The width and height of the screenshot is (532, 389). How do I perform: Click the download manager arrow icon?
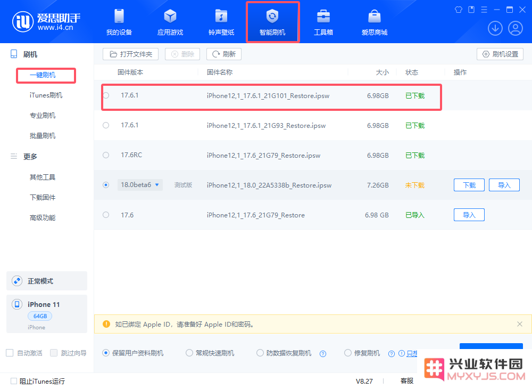click(495, 29)
